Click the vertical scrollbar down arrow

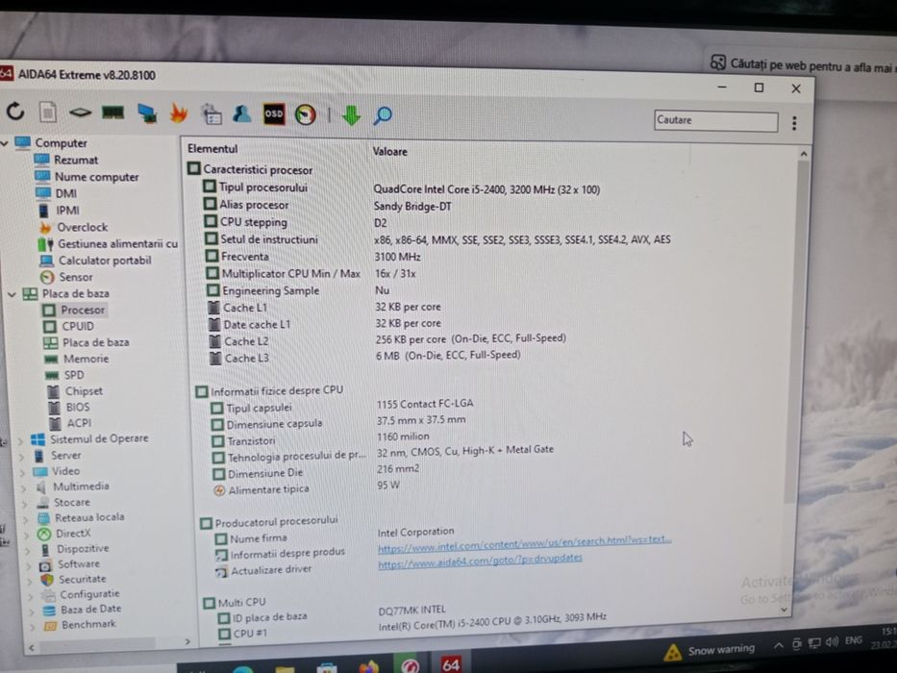tap(784, 611)
